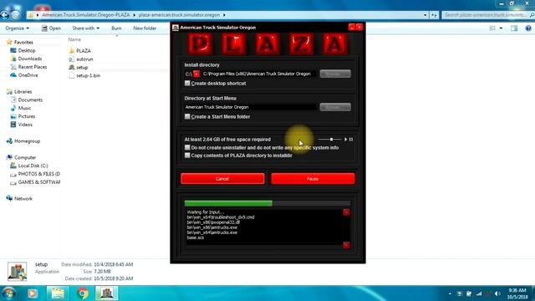535x301 pixels.
Task: Open OneDrive in navigation pane
Action: pos(28,75)
